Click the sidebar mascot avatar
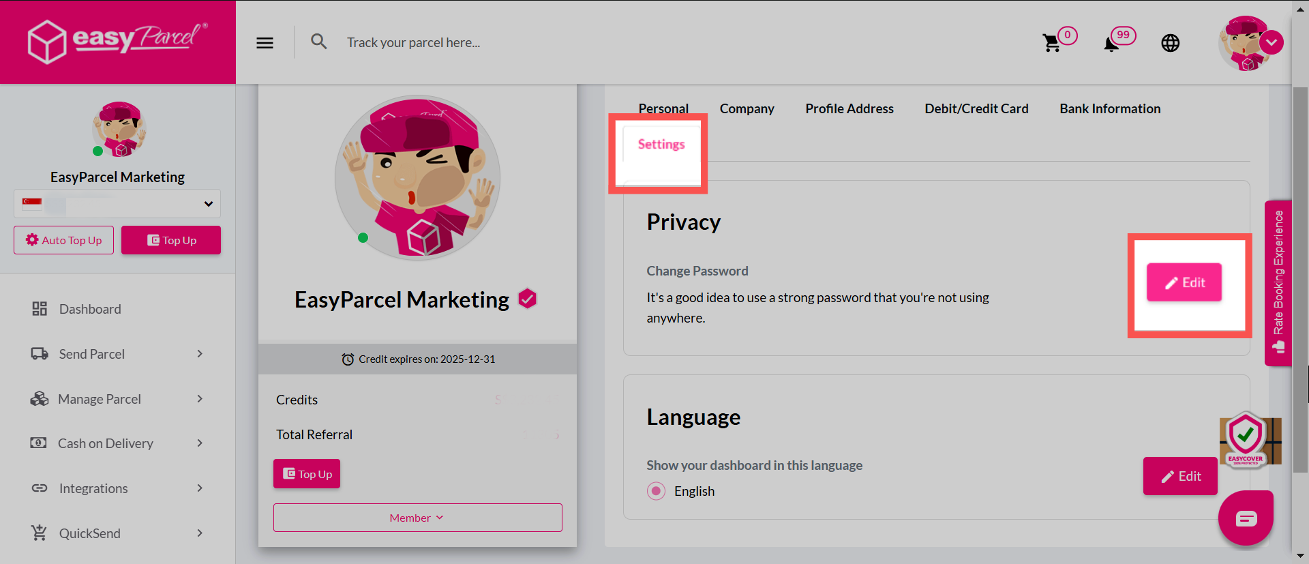The image size is (1309, 564). [x=119, y=130]
